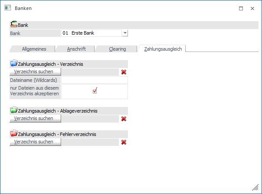Clear the Ablageverzeichnis path with red X
This screenshot has height=194, width=262.
pos(124,119)
